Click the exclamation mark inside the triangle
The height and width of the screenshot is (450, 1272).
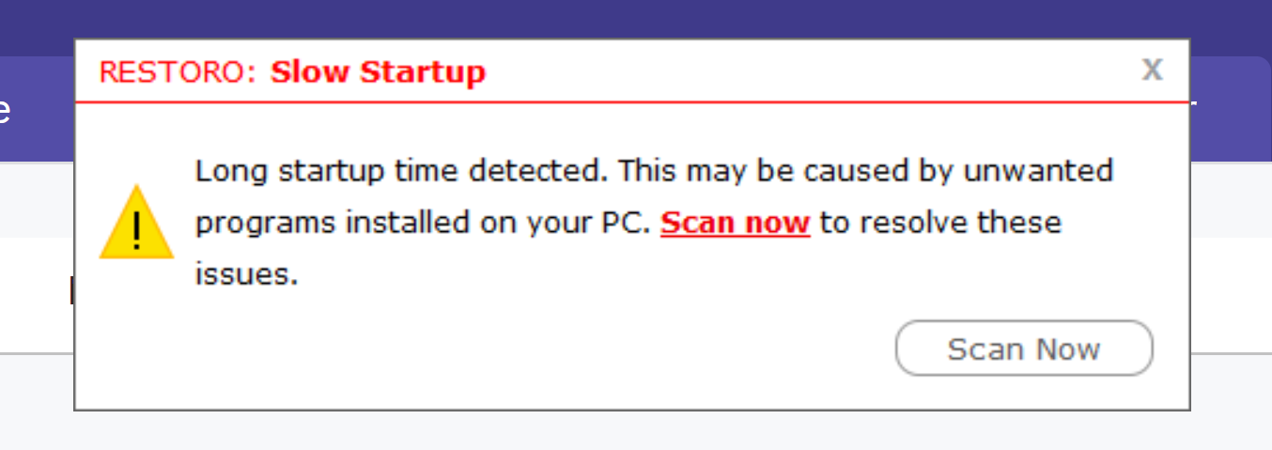(137, 229)
